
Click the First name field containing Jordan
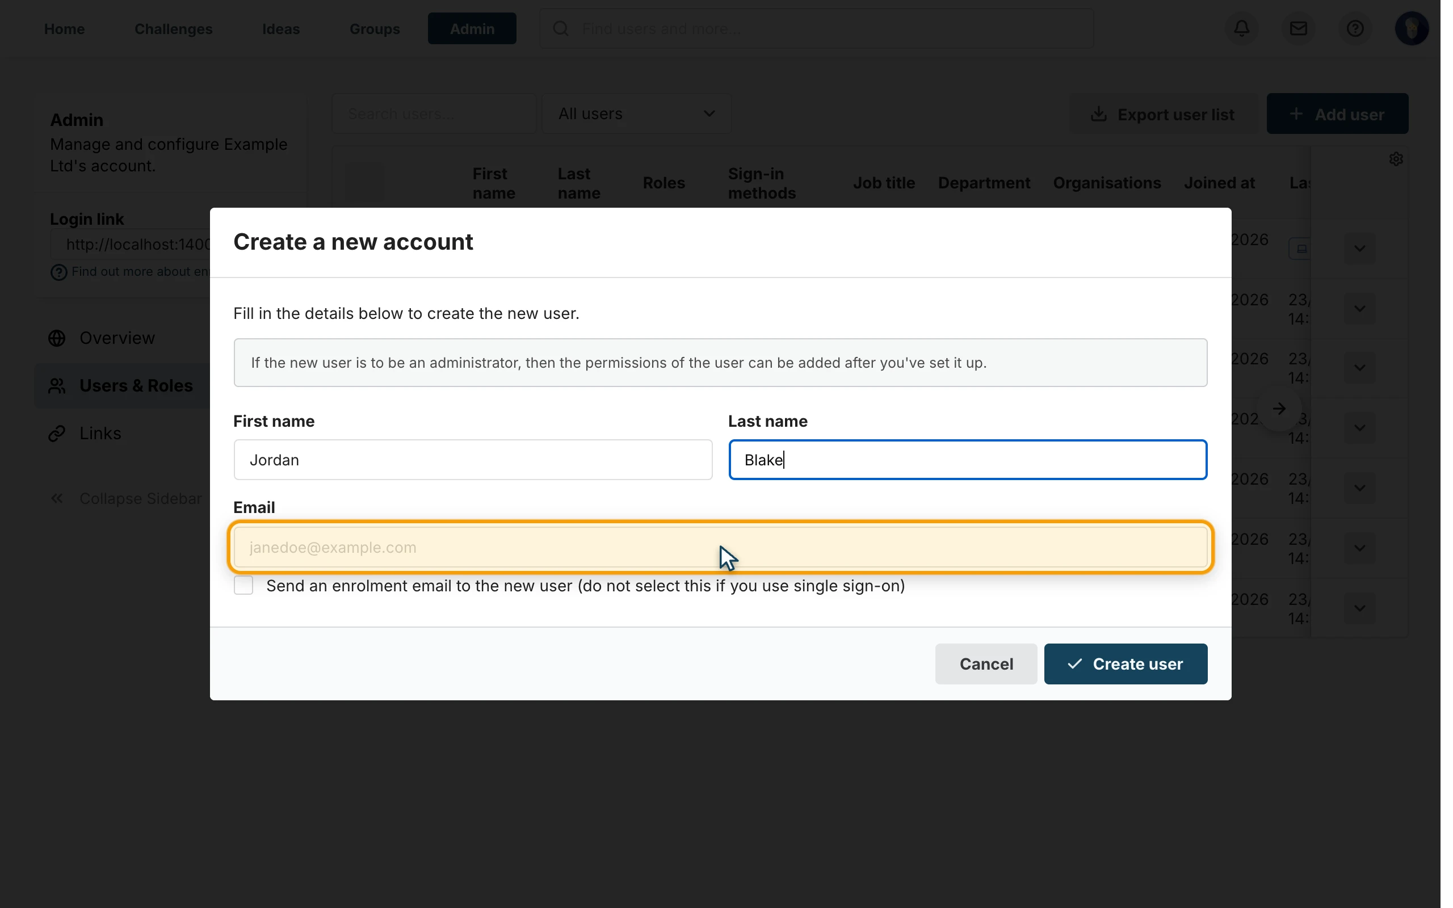[x=473, y=460]
